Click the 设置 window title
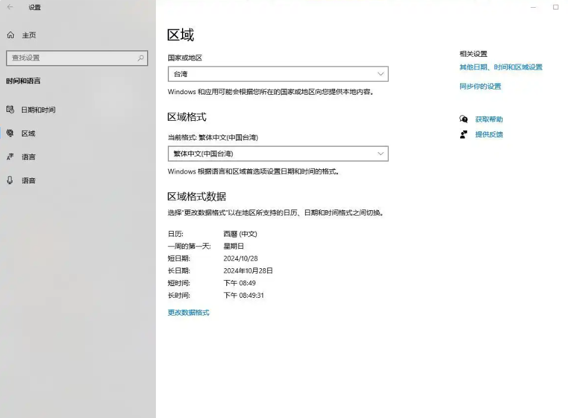 coord(35,7)
